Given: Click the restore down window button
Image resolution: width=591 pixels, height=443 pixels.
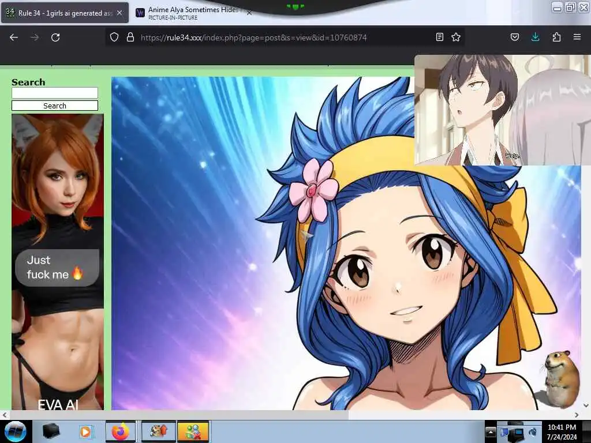Looking at the screenshot, I should click(x=570, y=7).
